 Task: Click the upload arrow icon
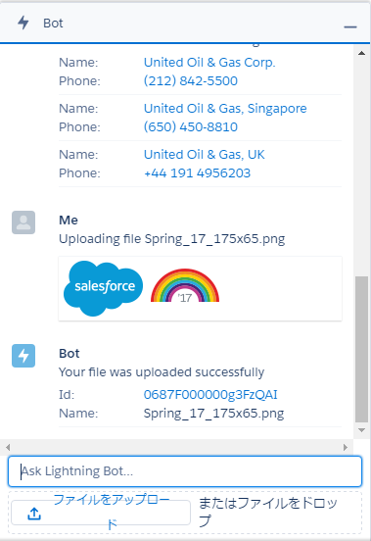pos(34,514)
